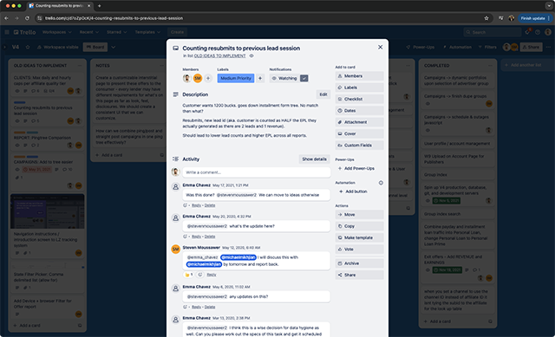Open navigation instructions card thumbnail

tap(48, 211)
